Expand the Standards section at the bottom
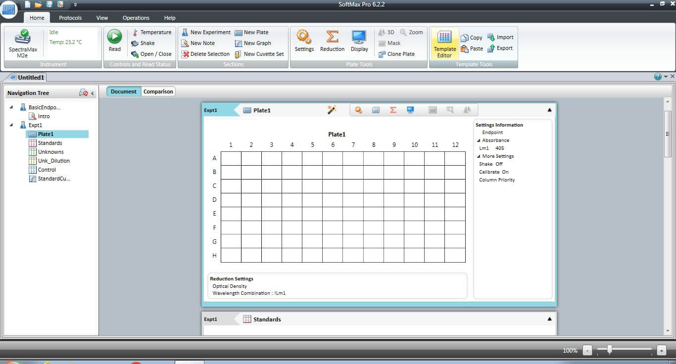Image resolution: width=676 pixels, height=364 pixels. [549, 319]
